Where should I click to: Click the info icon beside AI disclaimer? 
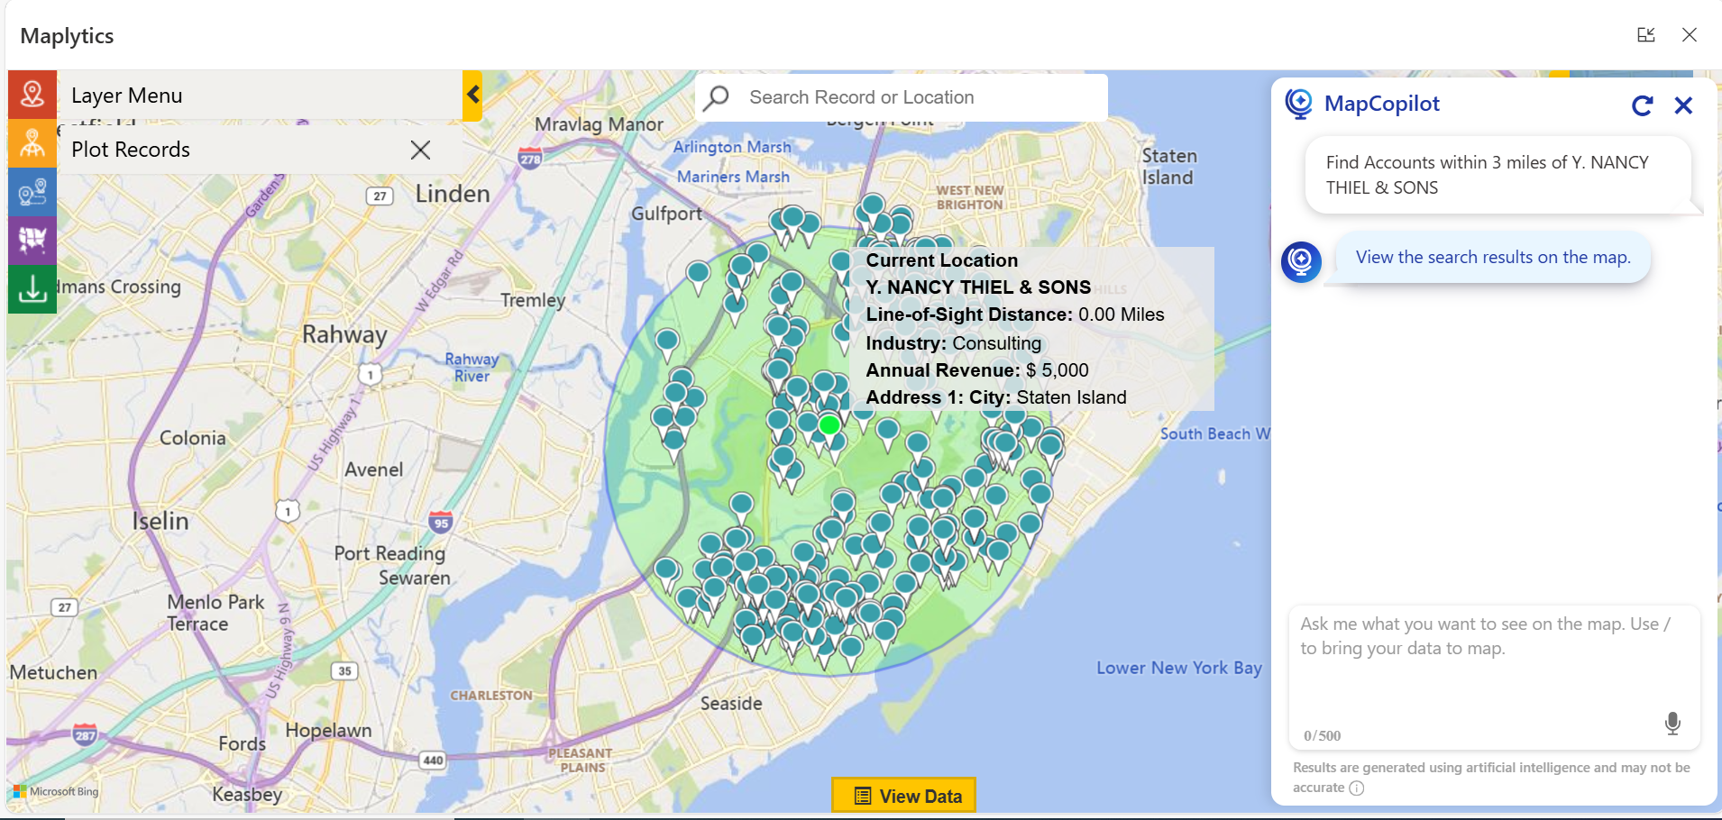point(1357,788)
